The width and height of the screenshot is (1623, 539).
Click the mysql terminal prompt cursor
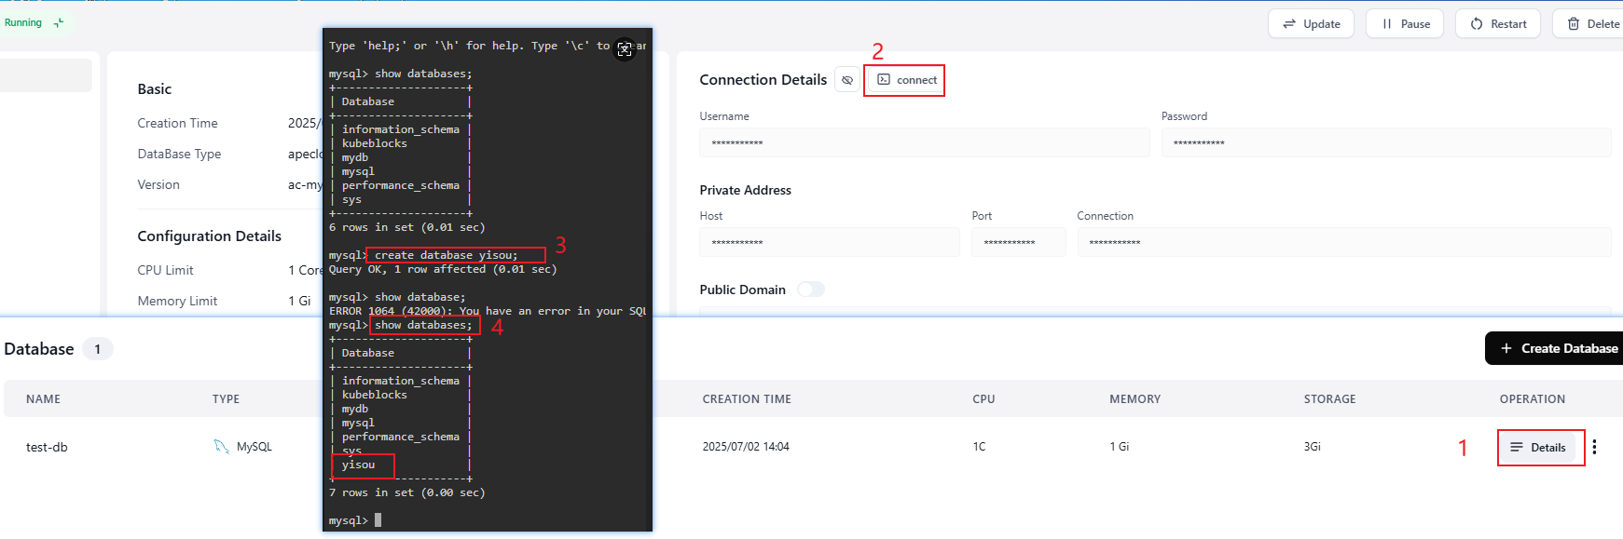click(x=378, y=520)
